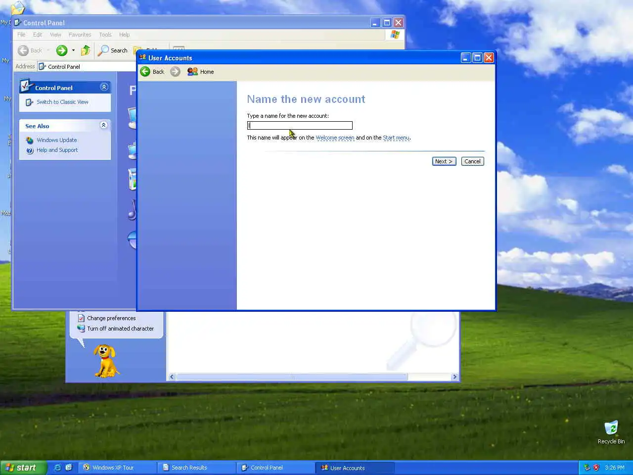The height and width of the screenshot is (475, 633).
Task: Click the system clock showing 3:26 PM
Action: (615, 468)
